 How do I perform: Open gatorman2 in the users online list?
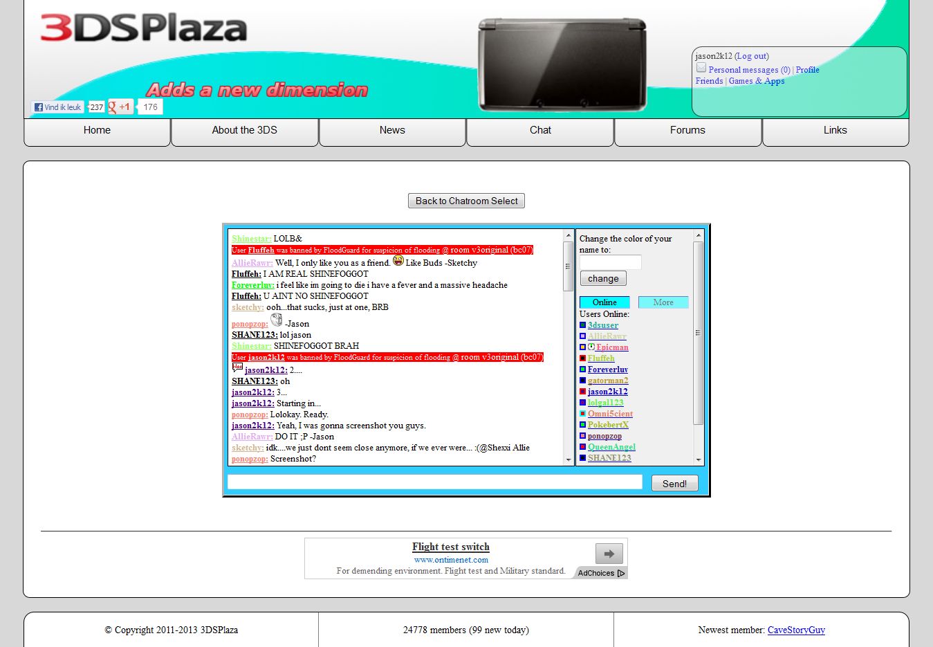click(x=608, y=381)
